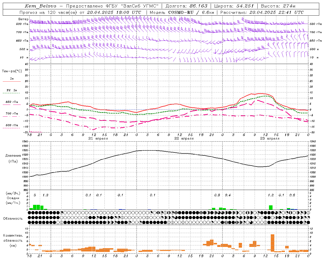Click the latitude value Широта: 54.251
Screen dimensions: 323x258
(234, 6)
